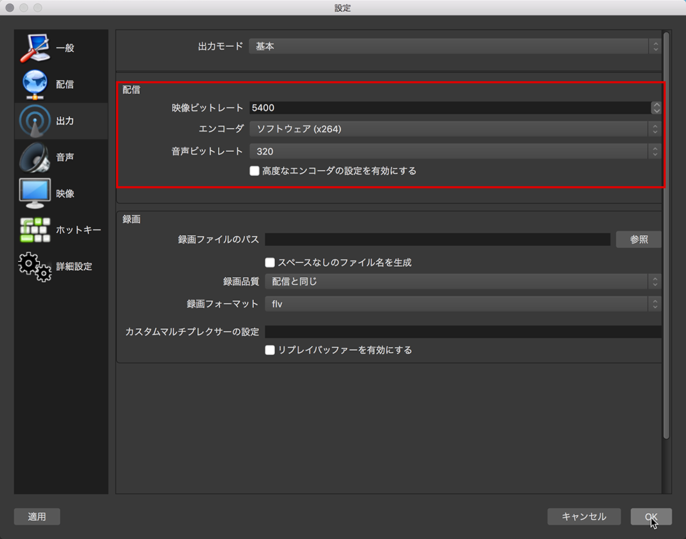Click the 参照 browse button

[638, 239]
